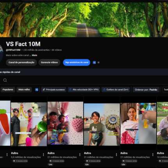Screen dimensions: 168x168
Task: Enable the Alta velocidade (50+ VPH) filter
Action: pyautogui.click(x=84, y=89)
